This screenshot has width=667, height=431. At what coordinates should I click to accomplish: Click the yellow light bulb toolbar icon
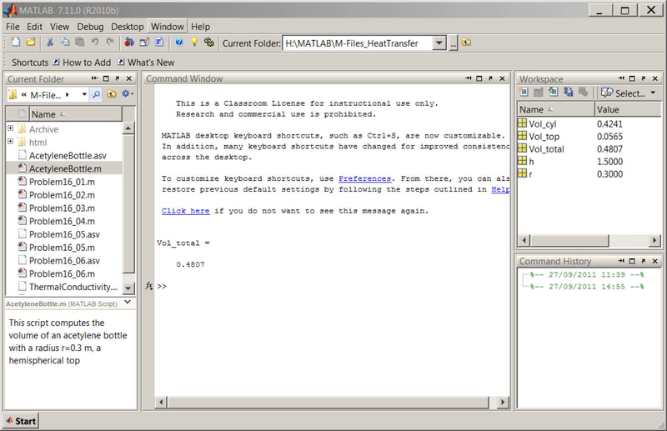click(194, 42)
